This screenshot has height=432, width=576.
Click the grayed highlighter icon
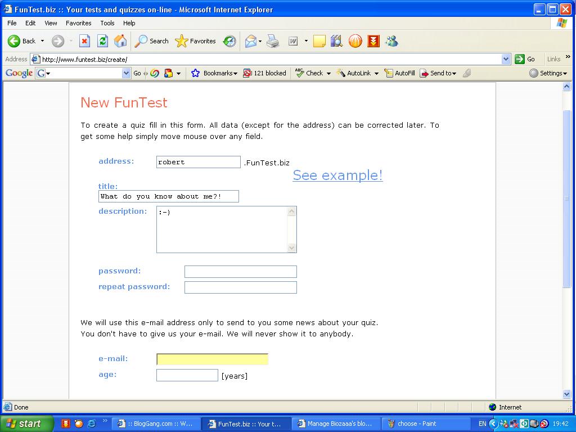(467, 73)
